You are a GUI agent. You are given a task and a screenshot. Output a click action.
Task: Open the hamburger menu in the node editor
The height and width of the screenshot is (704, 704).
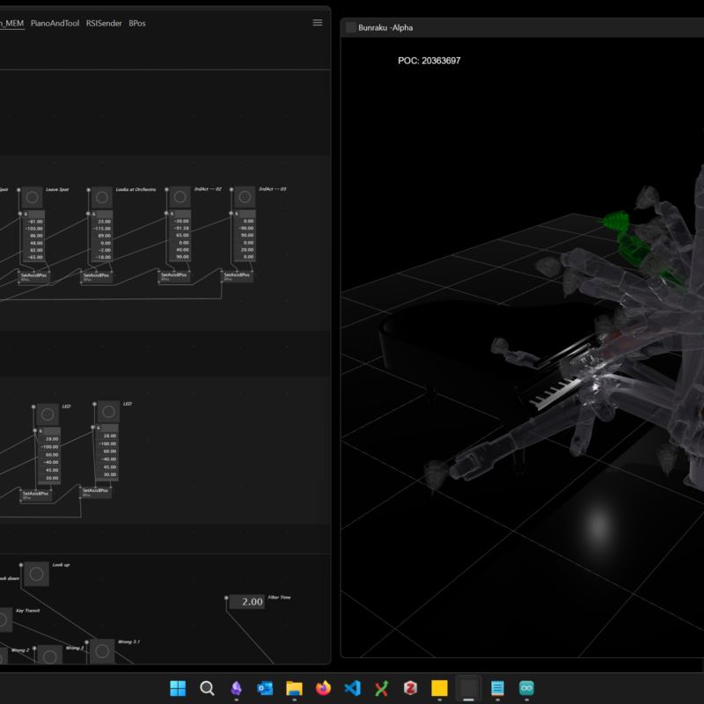pos(318,23)
